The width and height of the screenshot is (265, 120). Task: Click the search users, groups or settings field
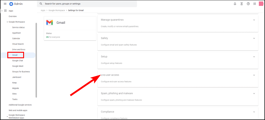pyautogui.click(x=87, y=4)
